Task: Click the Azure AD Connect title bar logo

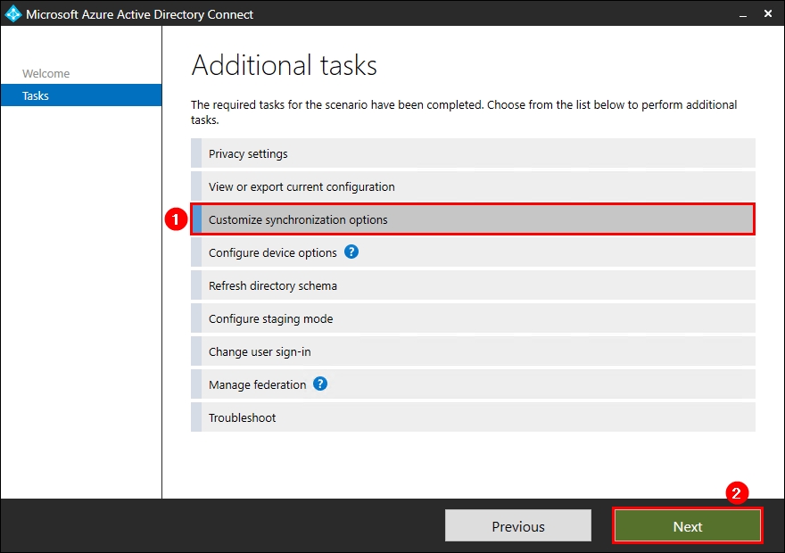Action: pos(12,13)
